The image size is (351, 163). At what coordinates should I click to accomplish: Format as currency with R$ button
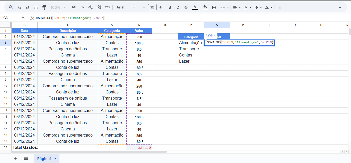point(74,7)
